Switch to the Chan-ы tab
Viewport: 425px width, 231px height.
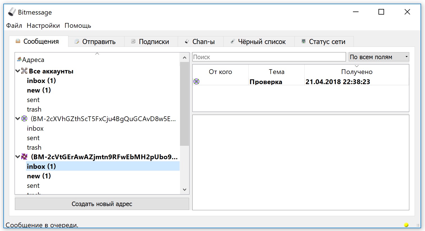coord(201,41)
